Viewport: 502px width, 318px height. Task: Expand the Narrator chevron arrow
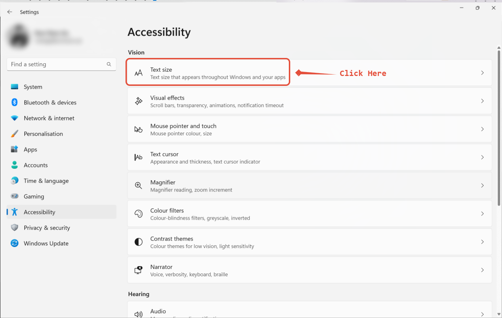482,270
